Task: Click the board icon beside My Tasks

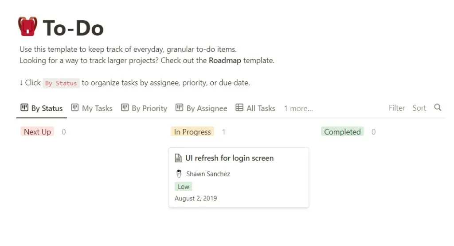Action: 75,108
